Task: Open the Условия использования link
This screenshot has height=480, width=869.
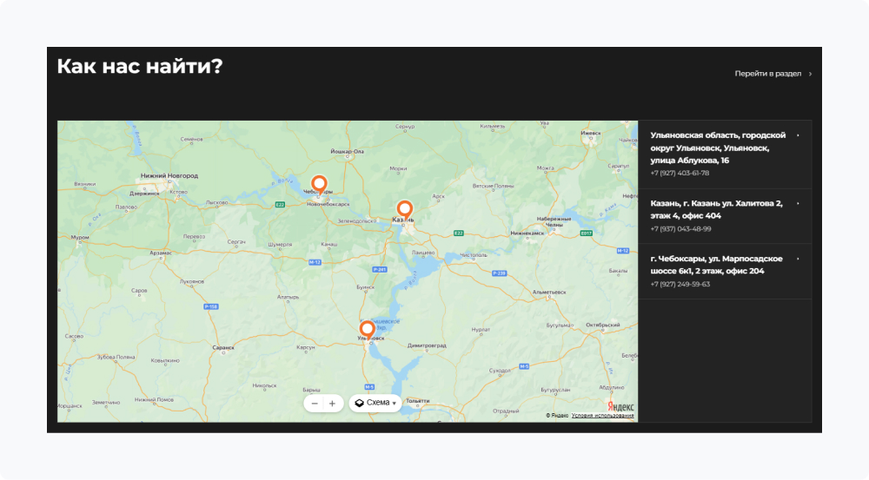Action: point(603,416)
